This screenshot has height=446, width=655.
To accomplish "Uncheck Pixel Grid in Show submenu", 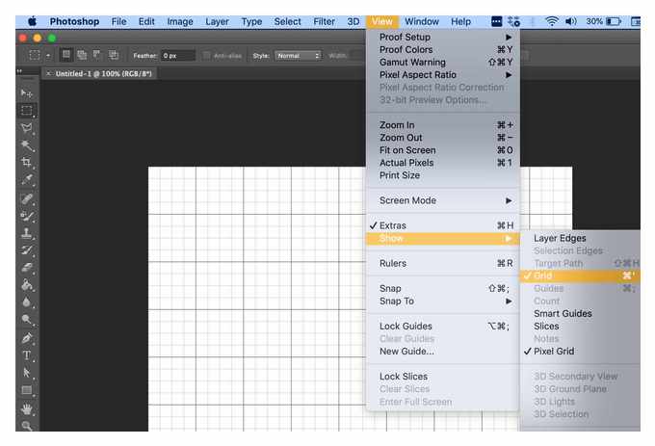I will 580,352.
